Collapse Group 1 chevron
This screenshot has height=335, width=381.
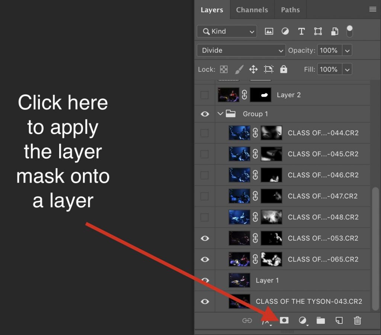tap(220, 114)
